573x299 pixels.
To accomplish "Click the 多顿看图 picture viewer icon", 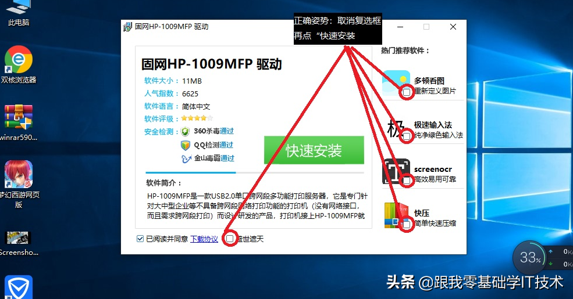I will (396, 83).
